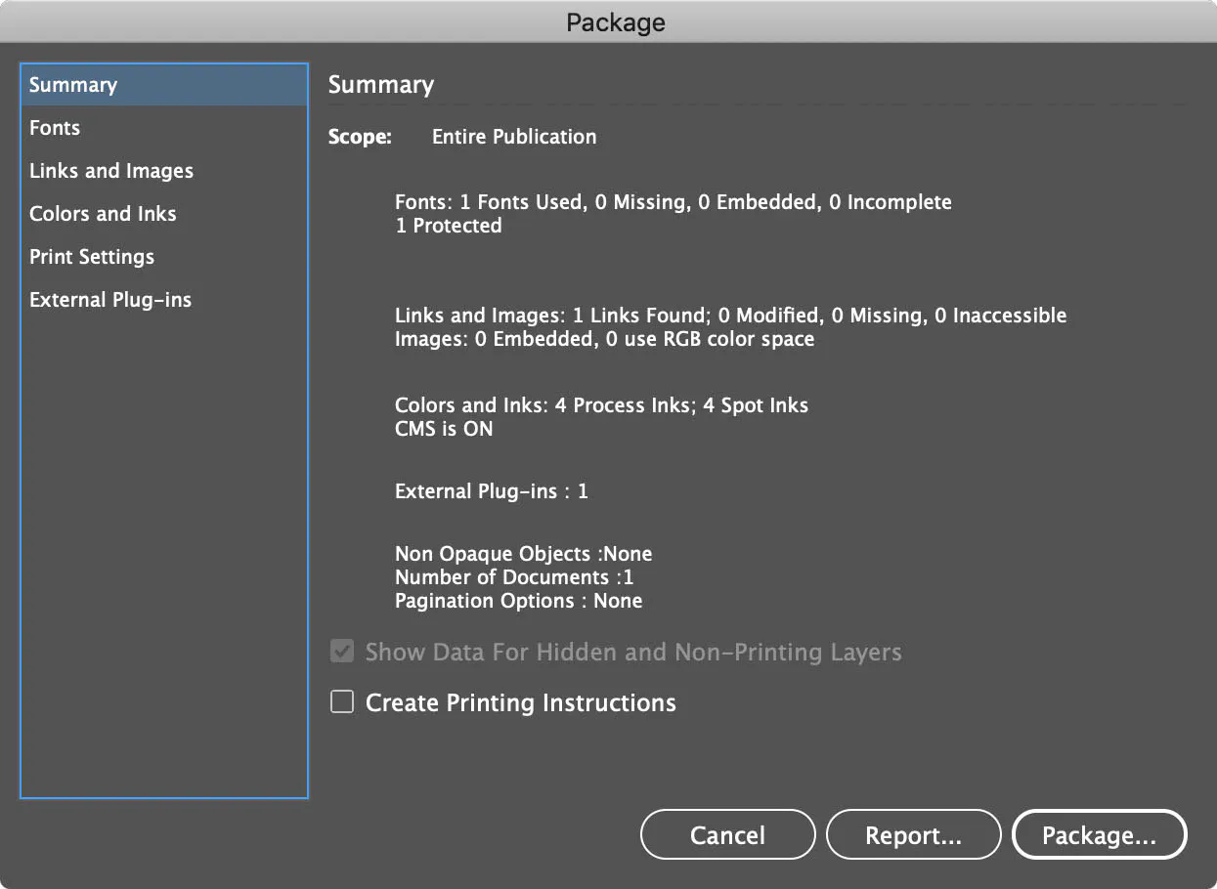
Task: Click the Package dialog title bar
Action: [x=608, y=21]
